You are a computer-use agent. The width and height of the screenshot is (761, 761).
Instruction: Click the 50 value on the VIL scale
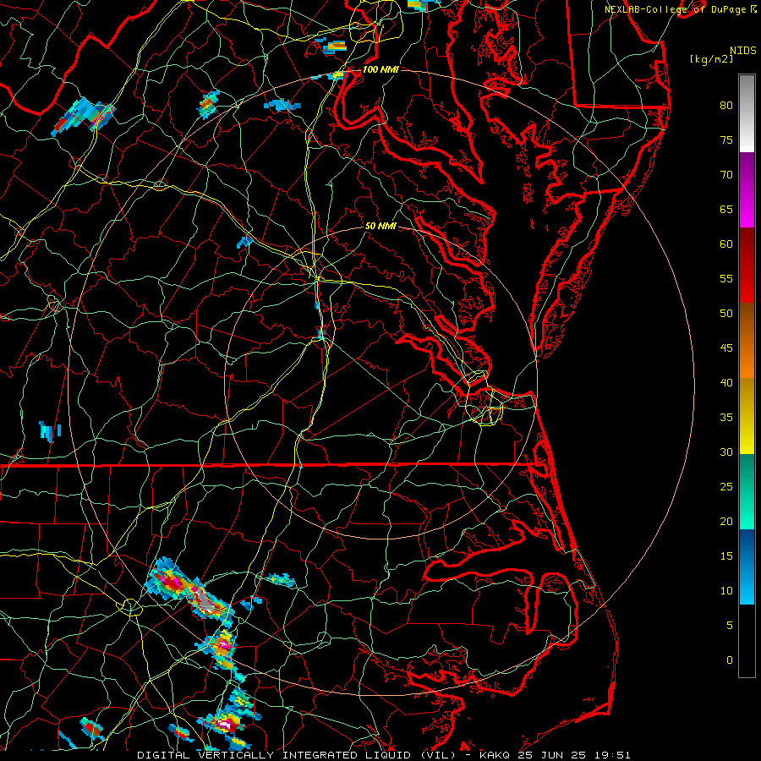point(726,314)
